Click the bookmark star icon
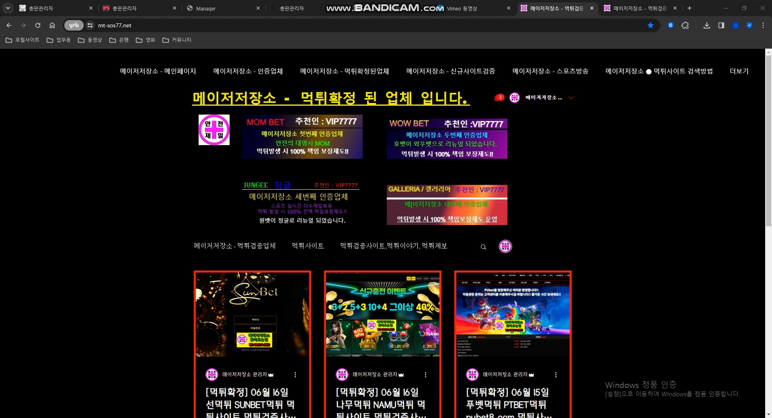 point(650,25)
